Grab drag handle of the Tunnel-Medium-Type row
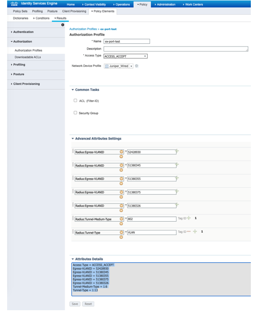The height and width of the screenshot is (312, 273). pos(73,218)
